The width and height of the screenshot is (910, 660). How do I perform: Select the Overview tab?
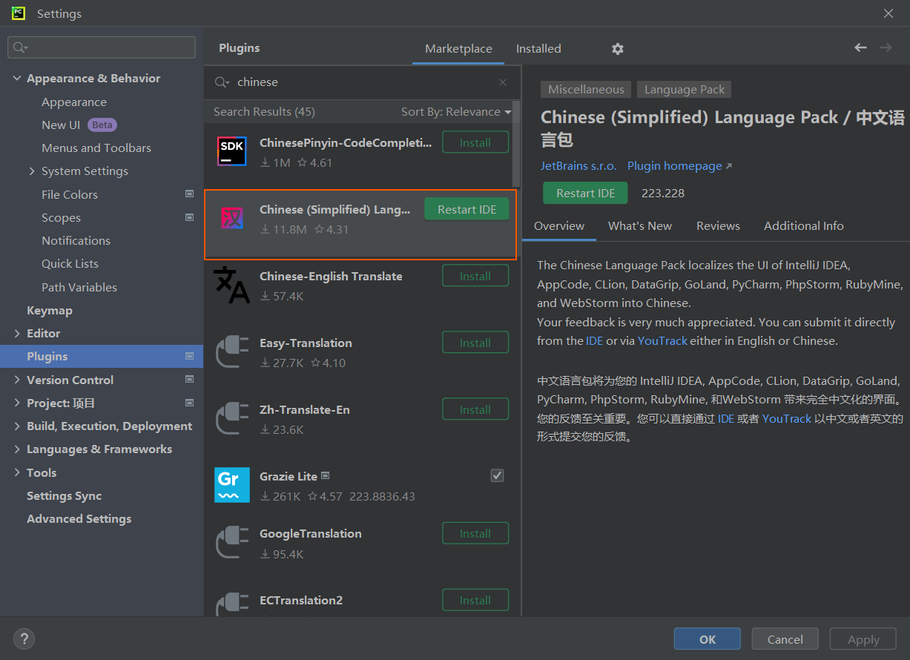pos(559,226)
